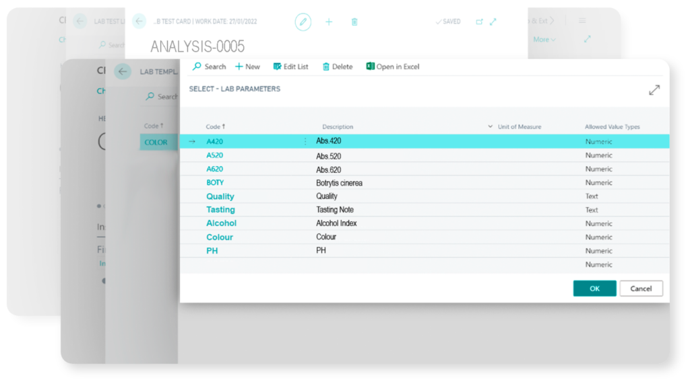Click the trash icon in card header
The image size is (690, 384).
[354, 22]
